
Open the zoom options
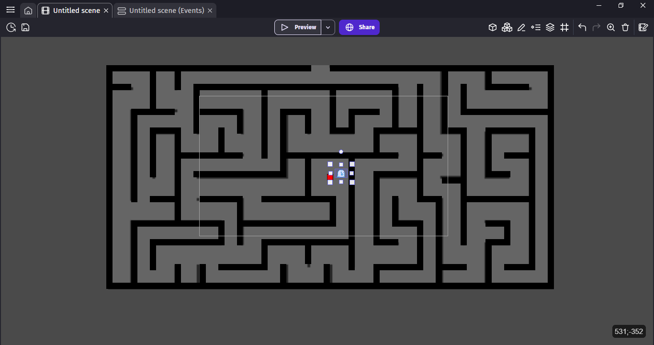click(611, 27)
